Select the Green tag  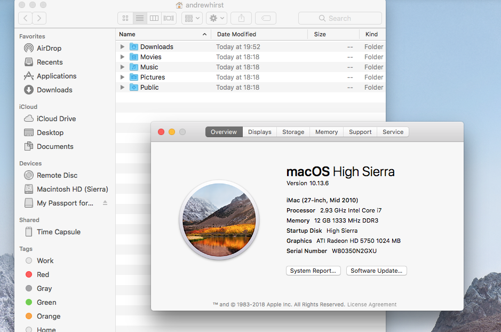pyautogui.click(x=41, y=302)
